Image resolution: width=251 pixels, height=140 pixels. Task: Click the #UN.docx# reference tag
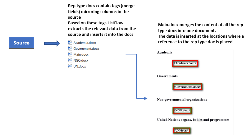tap(181, 130)
